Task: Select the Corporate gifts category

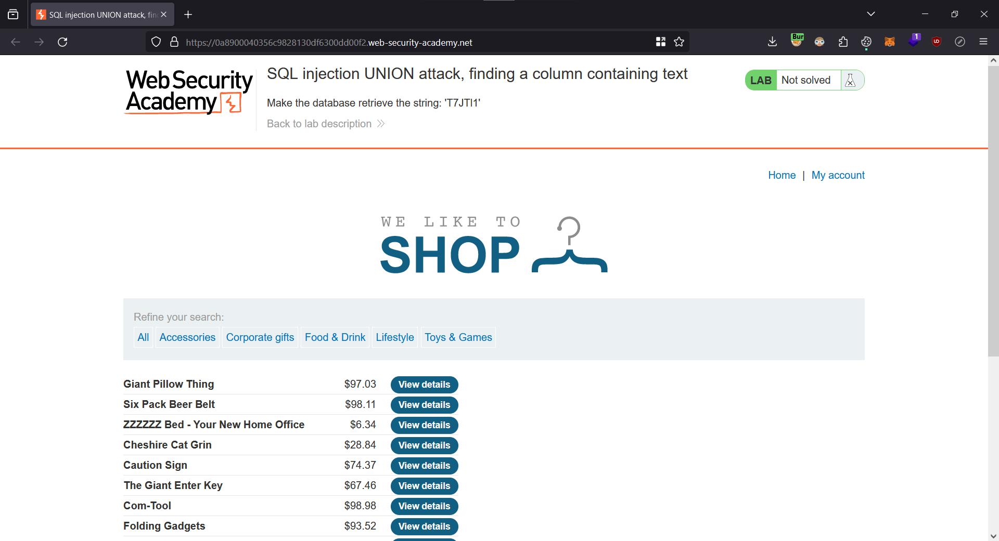Action: tap(260, 337)
